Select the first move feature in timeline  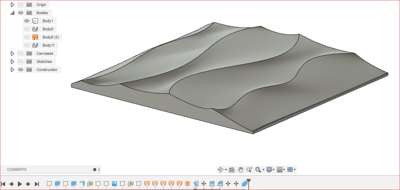pyautogui.click(x=204, y=184)
